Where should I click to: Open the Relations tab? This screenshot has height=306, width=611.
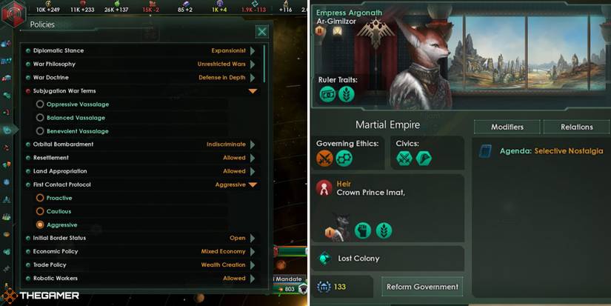tap(576, 127)
